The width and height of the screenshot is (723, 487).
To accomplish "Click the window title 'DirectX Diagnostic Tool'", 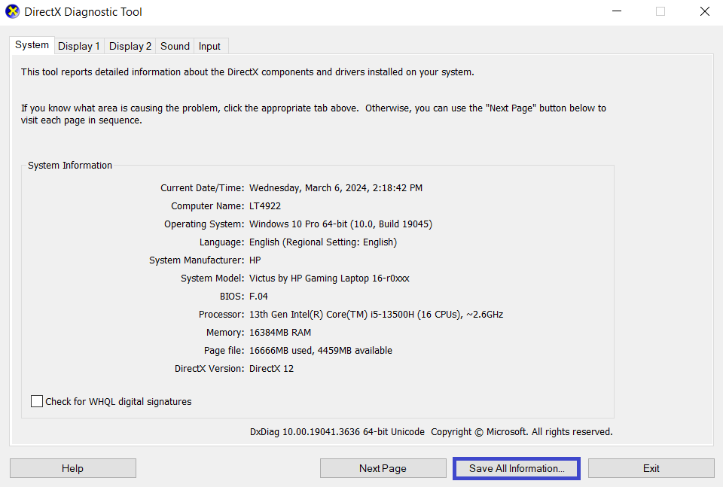I will point(83,12).
